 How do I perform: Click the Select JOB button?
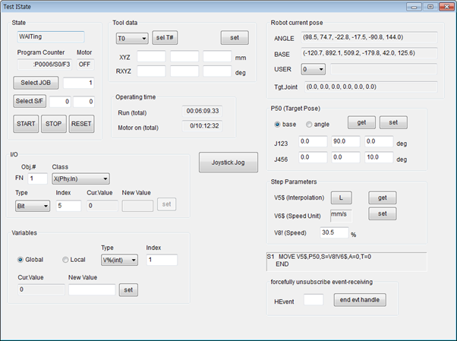coord(36,83)
